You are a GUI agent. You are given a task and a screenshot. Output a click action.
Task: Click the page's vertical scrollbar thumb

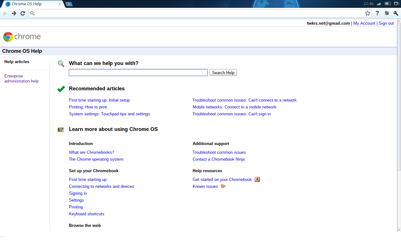coord(399,97)
